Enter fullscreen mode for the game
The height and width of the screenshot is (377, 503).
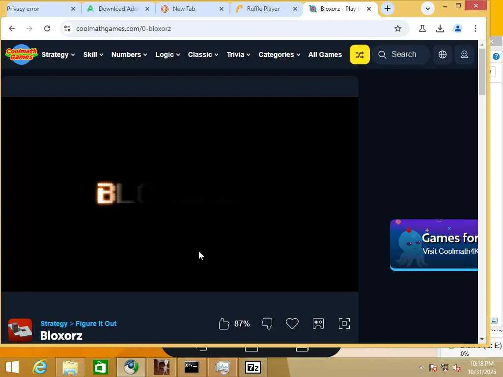point(344,323)
